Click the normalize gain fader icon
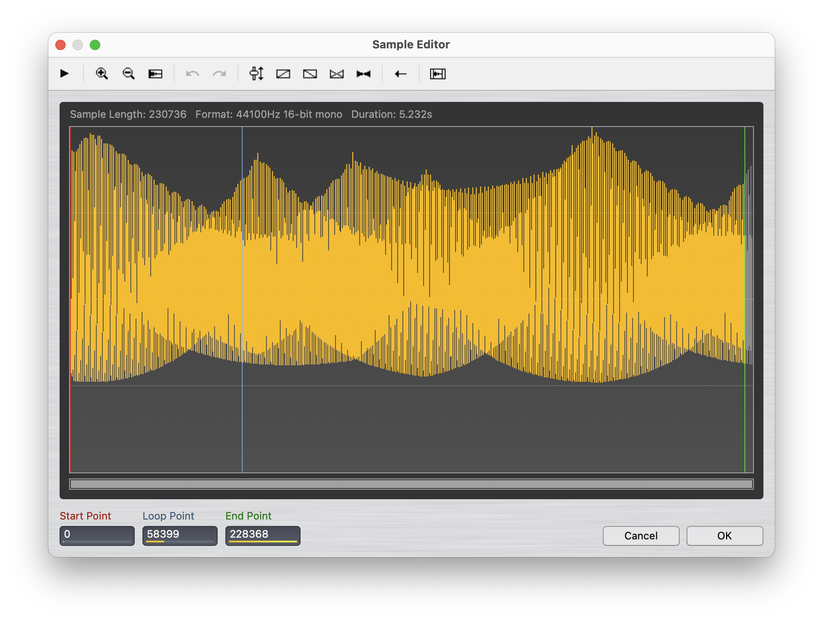This screenshot has width=823, height=621. pyautogui.click(x=256, y=73)
